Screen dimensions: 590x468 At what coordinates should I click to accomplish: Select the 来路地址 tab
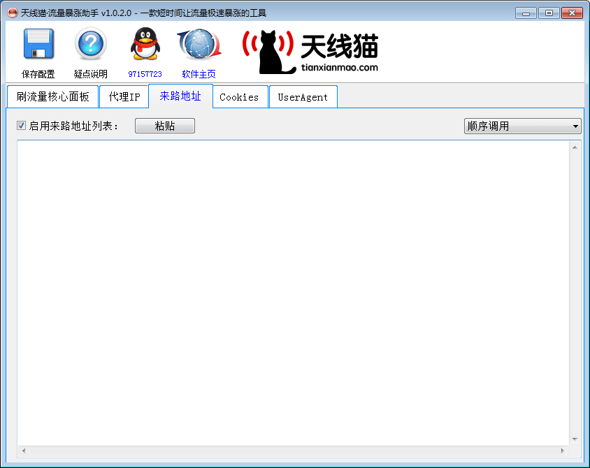[180, 96]
